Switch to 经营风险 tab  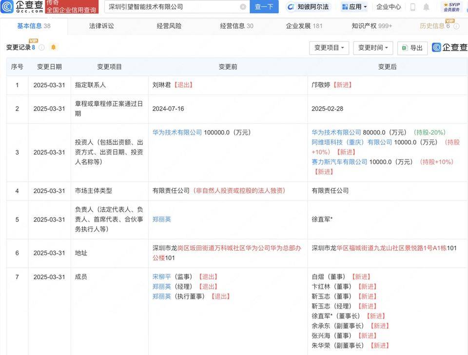(x=169, y=26)
